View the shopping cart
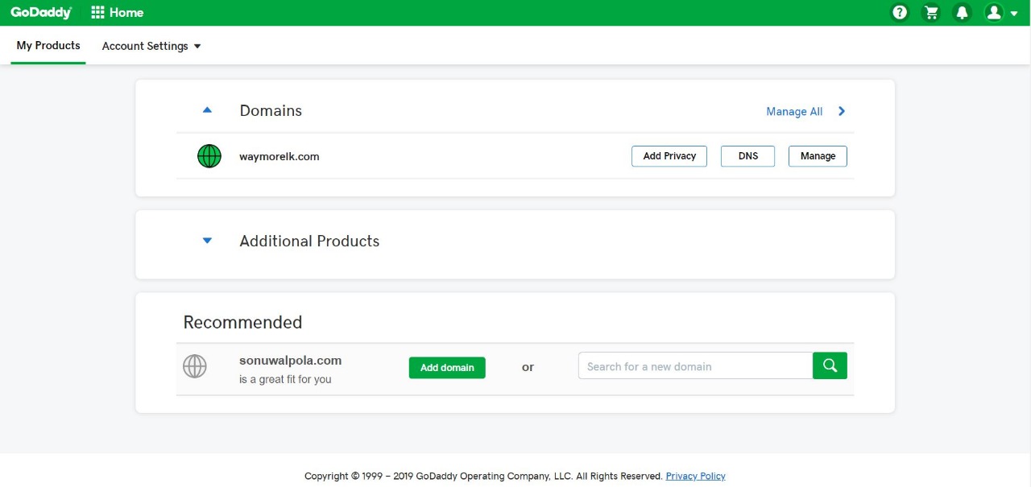 [x=932, y=12]
